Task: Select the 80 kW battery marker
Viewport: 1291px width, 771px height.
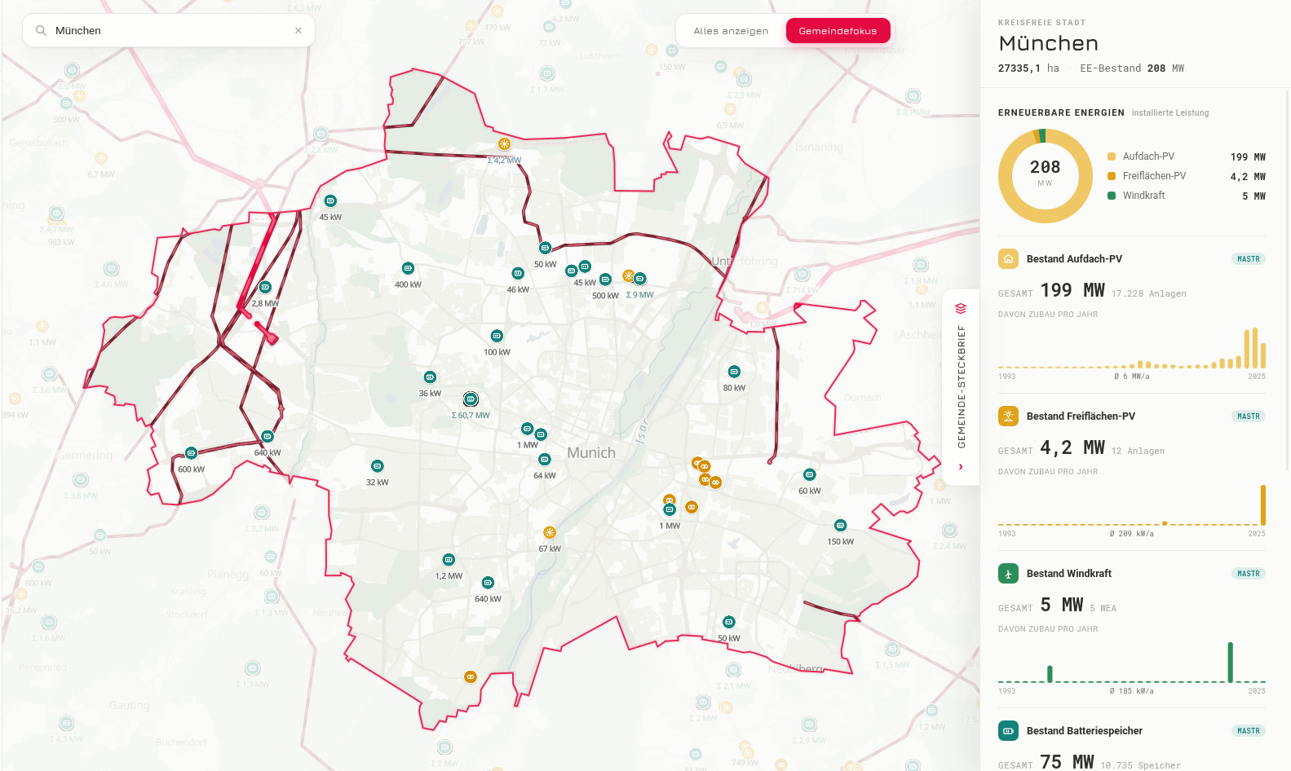Action: click(734, 372)
